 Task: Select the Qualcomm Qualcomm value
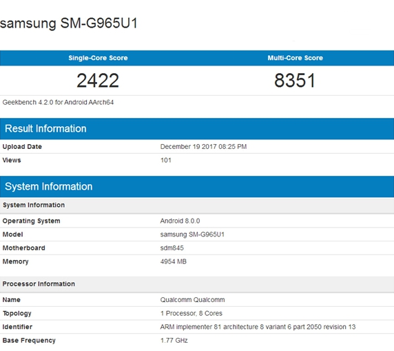(192, 300)
